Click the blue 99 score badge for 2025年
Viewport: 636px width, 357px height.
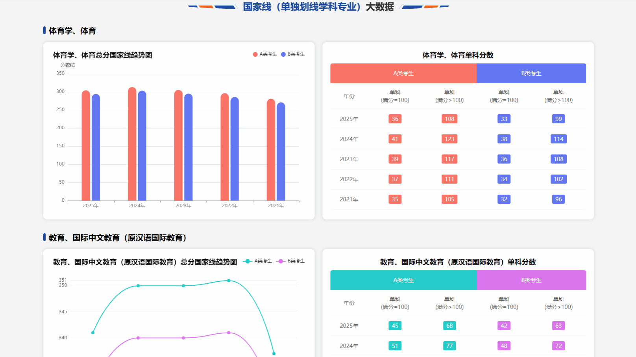coord(558,119)
